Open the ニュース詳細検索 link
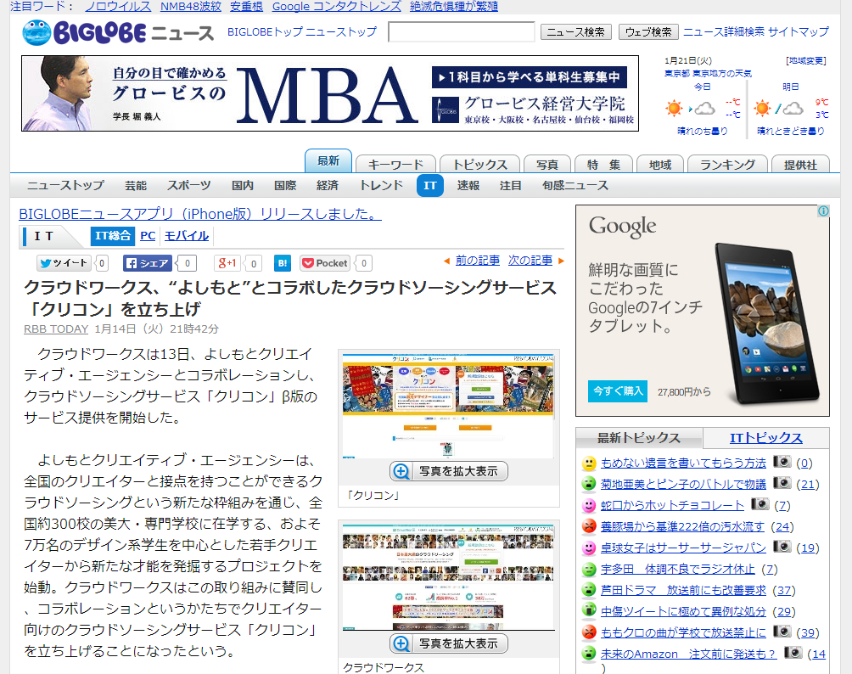This screenshot has height=674, width=852. (x=723, y=31)
